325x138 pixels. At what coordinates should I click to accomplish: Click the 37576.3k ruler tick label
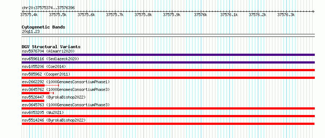click(x=286, y=15)
